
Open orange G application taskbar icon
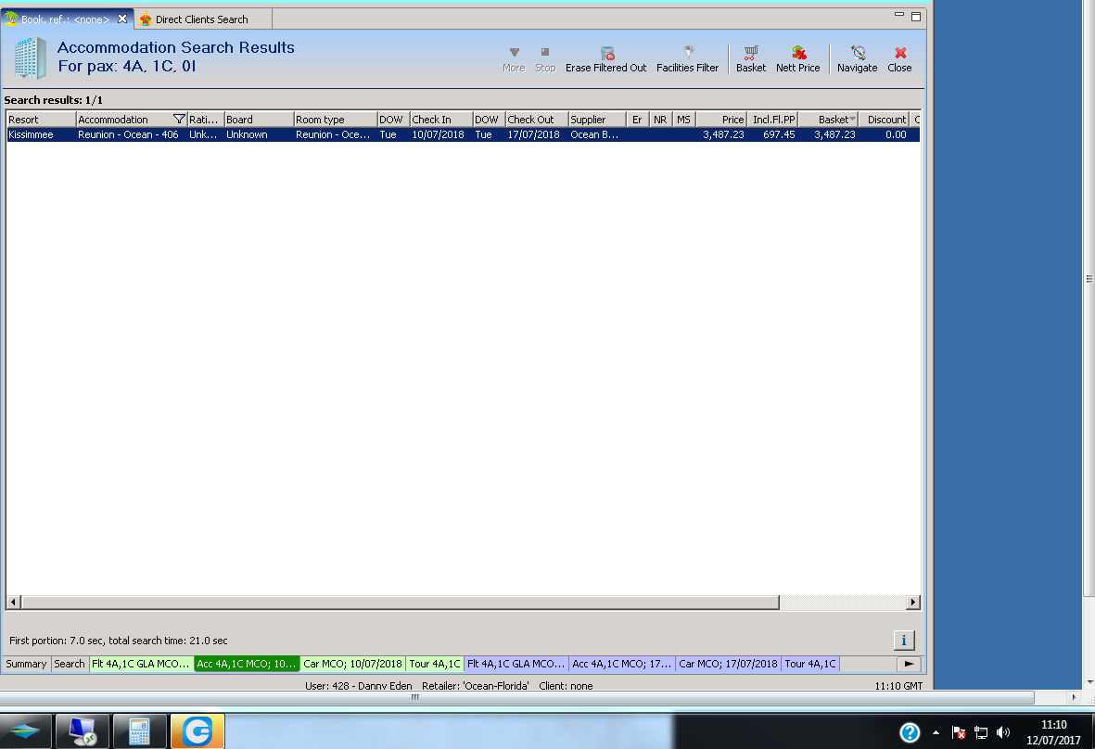[x=197, y=730]
